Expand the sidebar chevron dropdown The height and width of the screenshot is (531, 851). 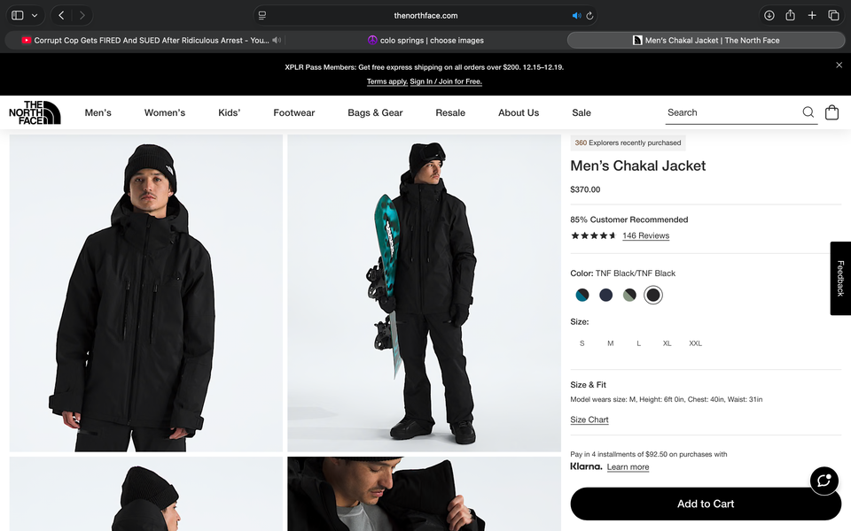pyautogui.click(x=35, y=15)
